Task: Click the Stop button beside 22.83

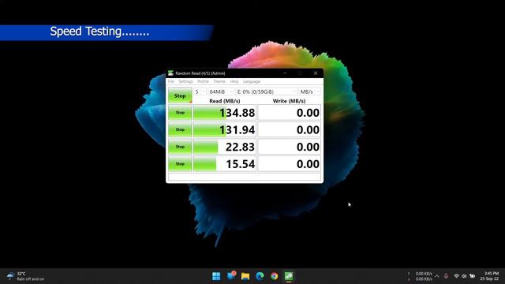Action: 180,147
